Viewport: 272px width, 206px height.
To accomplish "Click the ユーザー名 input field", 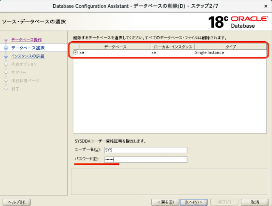I will click(x=146, y=150).
